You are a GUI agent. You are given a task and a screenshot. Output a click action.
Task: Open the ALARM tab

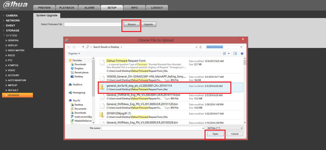tap(89, 8)
